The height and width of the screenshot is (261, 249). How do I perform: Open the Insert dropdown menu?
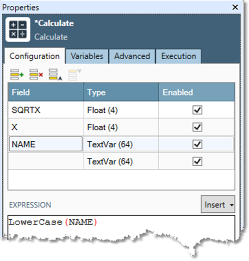[218, 204]
